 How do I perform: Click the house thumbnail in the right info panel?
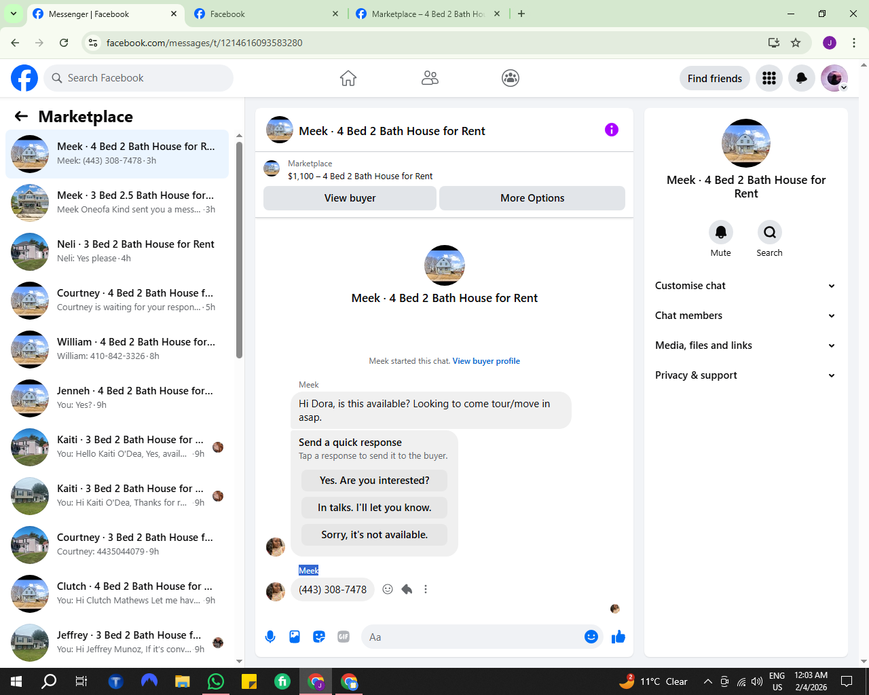746,143
